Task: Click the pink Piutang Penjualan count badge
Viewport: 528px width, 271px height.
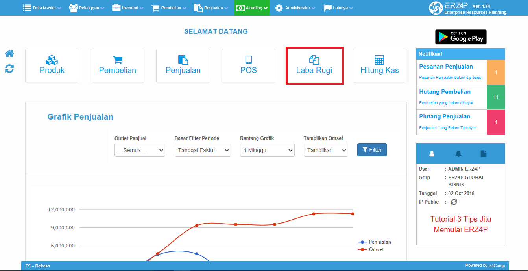Action: point(496,122)
